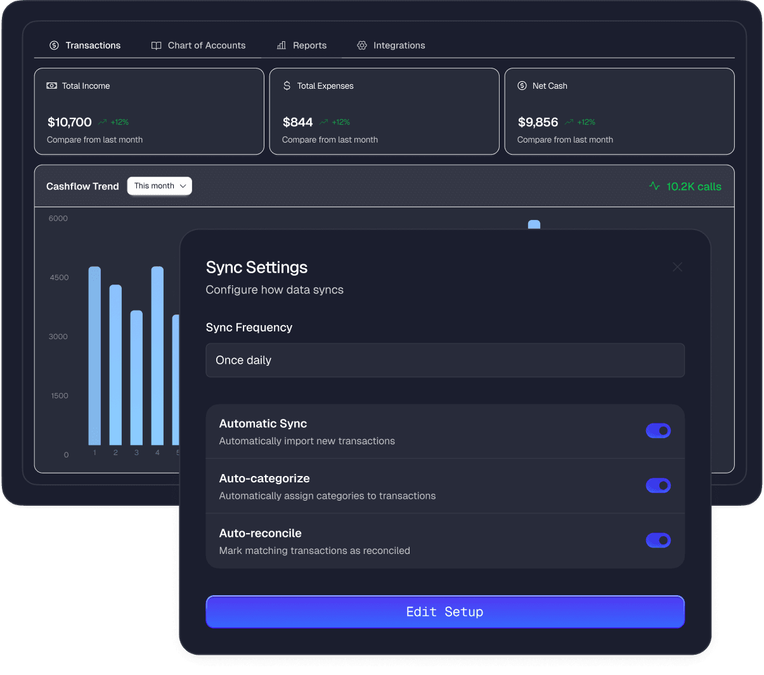The image size is (764, 675).
Task: Click the banknote icon on the Total Income card
Action: [x=51, y=86]
